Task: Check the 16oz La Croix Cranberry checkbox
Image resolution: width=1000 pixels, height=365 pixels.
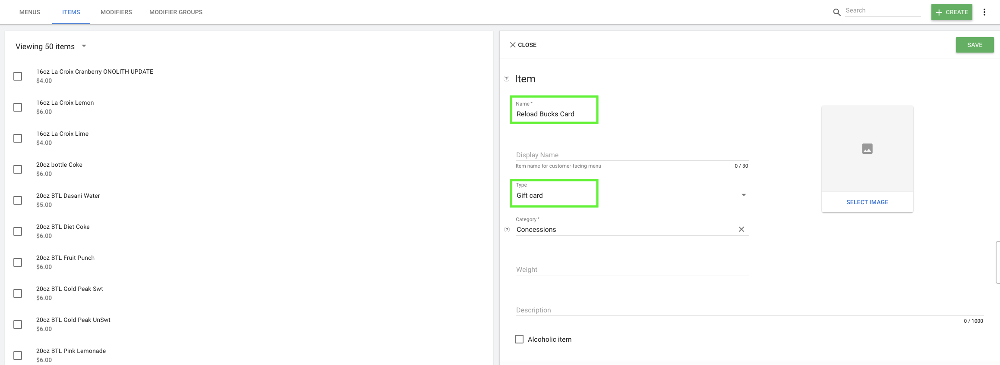Action: 18,76
